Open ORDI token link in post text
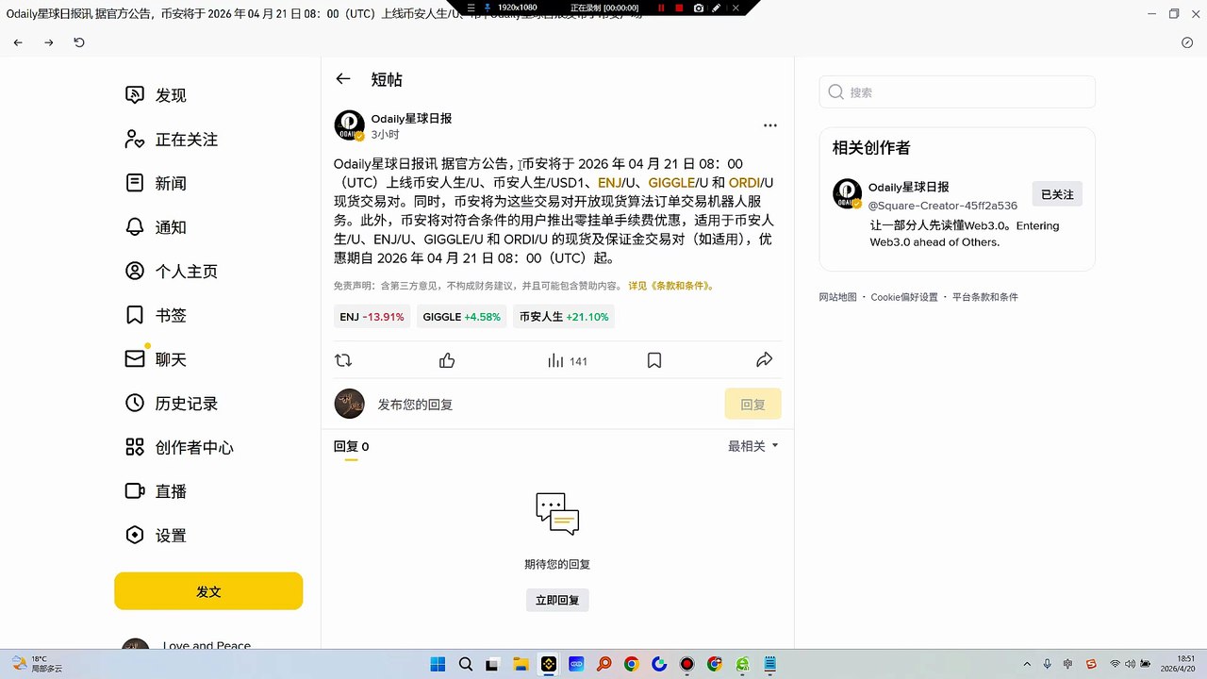The width and height of the screenshot is (1207, 679). 744,182
